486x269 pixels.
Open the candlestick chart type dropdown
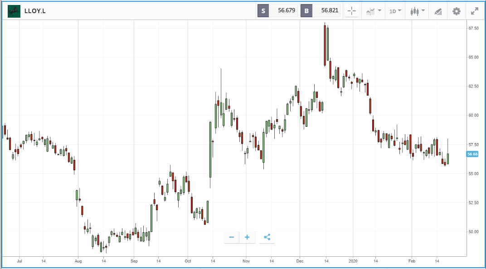(417, 11)
